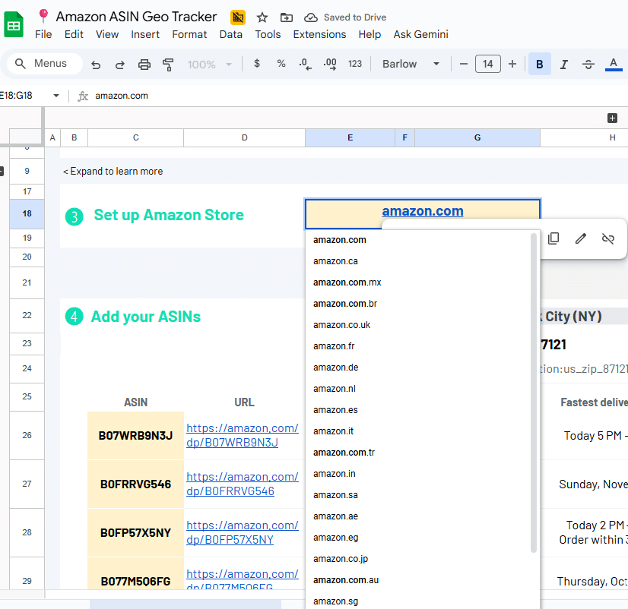Viewport: 628px width, 609px height.
Task: Click the Undo arrow in toolbar
Action: (96, 65)
